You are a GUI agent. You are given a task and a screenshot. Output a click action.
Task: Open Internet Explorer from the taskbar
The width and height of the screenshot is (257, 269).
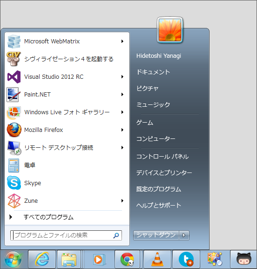tap(42, 259)
